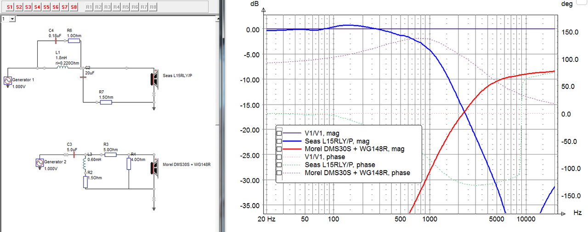Click the '-35.00' dB axis tick label
Viewport: 588px width, 232px height.
point(250,205)
